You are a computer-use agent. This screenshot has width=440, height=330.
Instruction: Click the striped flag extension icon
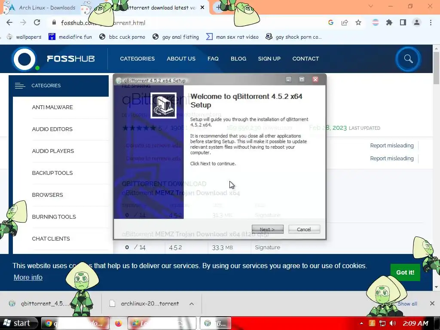376,23
